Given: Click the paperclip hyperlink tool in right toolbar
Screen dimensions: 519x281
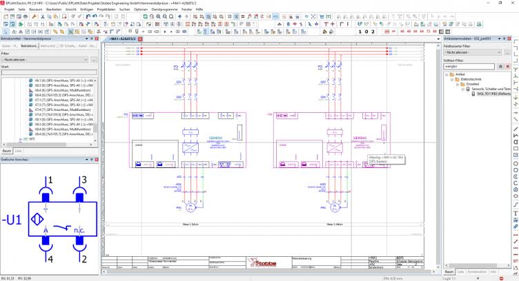Looking at the screenshot, I should pyautogui.click(x=516, y=227).
